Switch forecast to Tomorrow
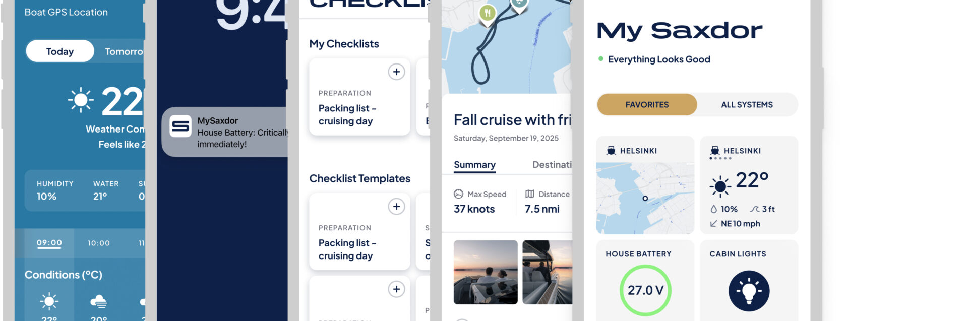968x321 pixels. coord(124,51)
